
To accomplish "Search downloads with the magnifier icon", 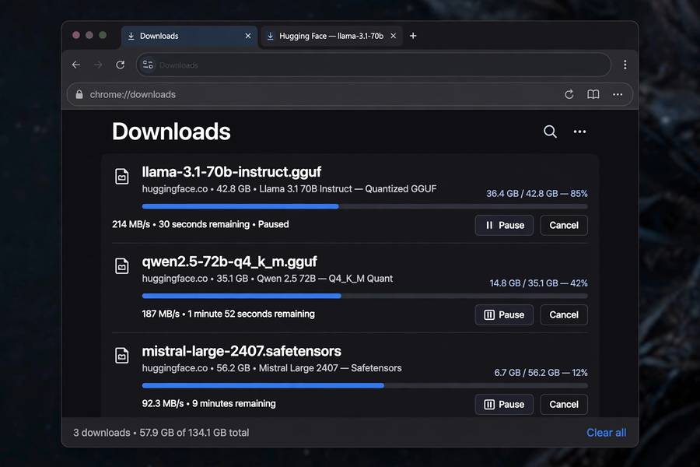I will [x=550, y=132].
